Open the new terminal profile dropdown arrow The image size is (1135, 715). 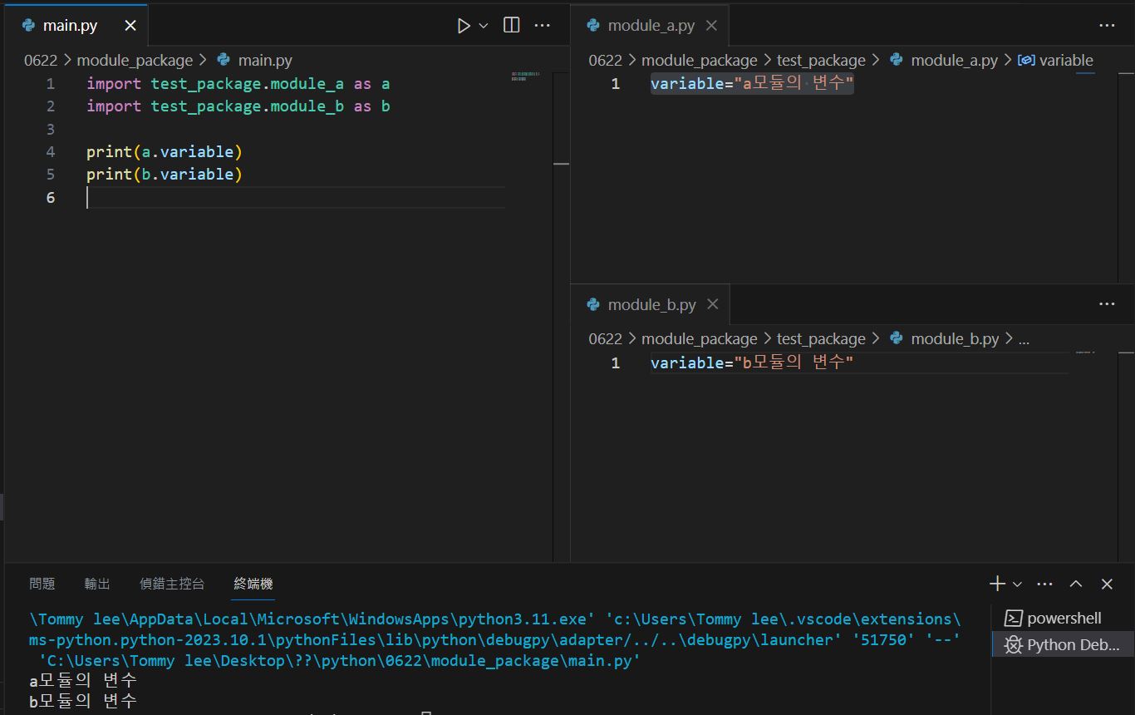click(1017, 584)
